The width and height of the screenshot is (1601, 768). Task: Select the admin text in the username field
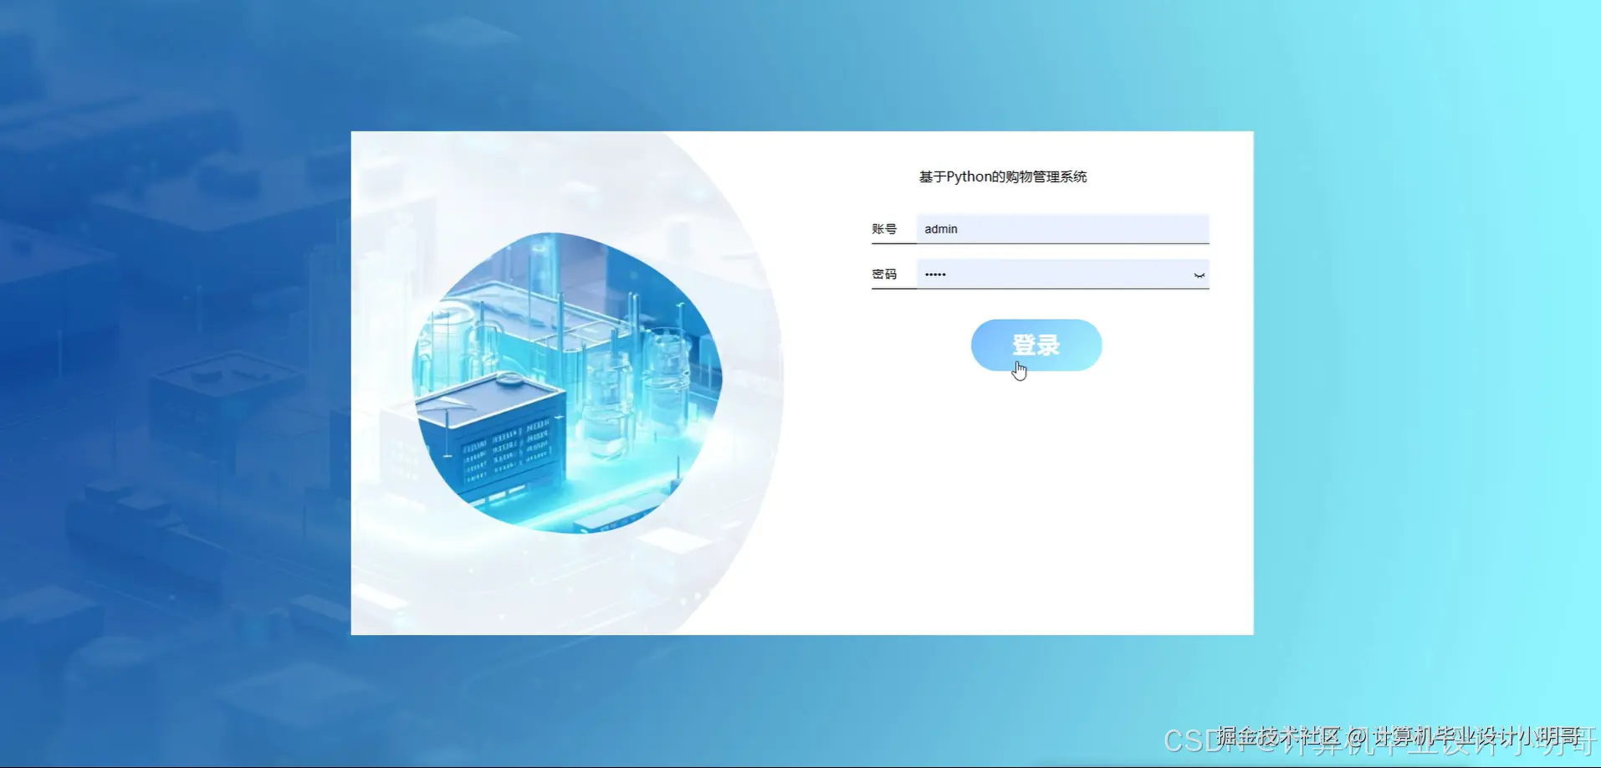click(x=939, y=228)
